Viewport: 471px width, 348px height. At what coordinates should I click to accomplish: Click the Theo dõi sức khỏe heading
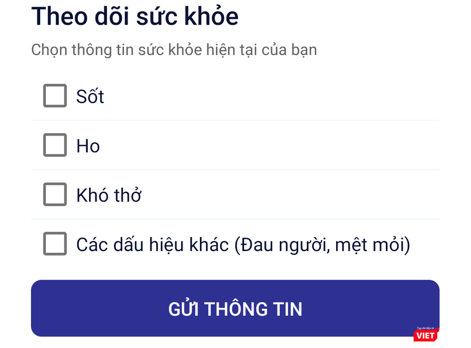tap(134, 17)
